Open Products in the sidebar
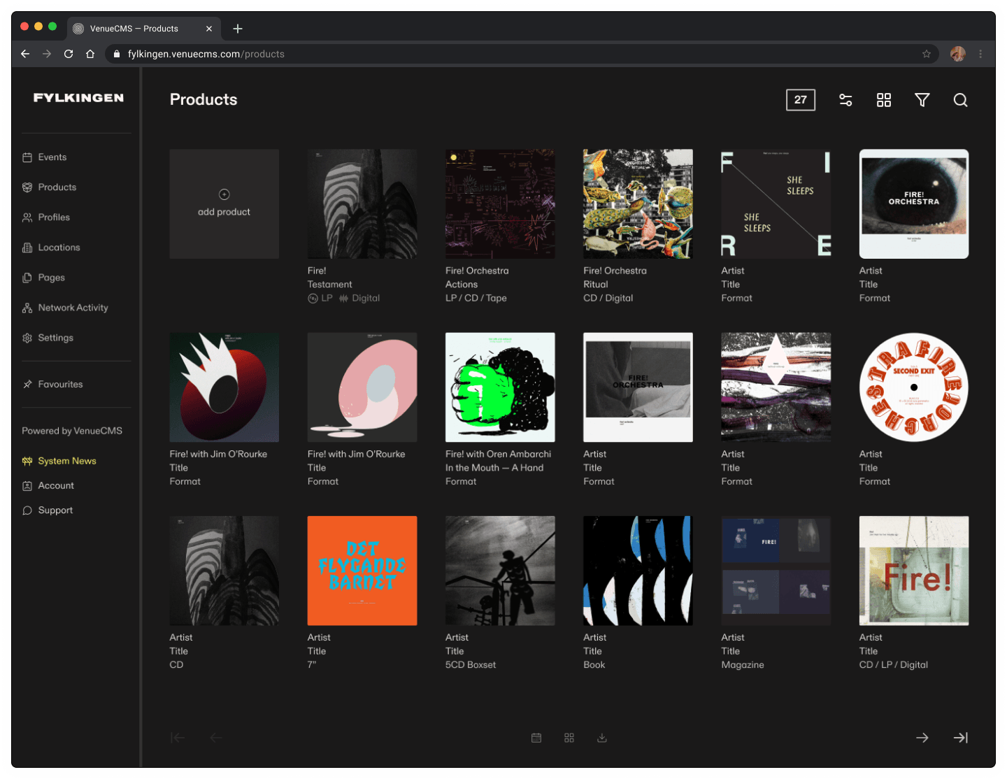Viewport: 1007px width, 779px height. pos(49,187)
